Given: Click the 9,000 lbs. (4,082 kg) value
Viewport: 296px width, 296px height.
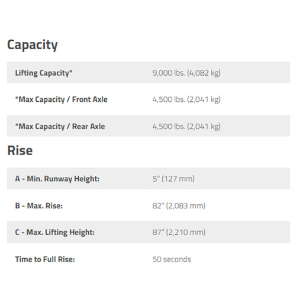Looking at the screenshot, I should click(x=186, y=73).
